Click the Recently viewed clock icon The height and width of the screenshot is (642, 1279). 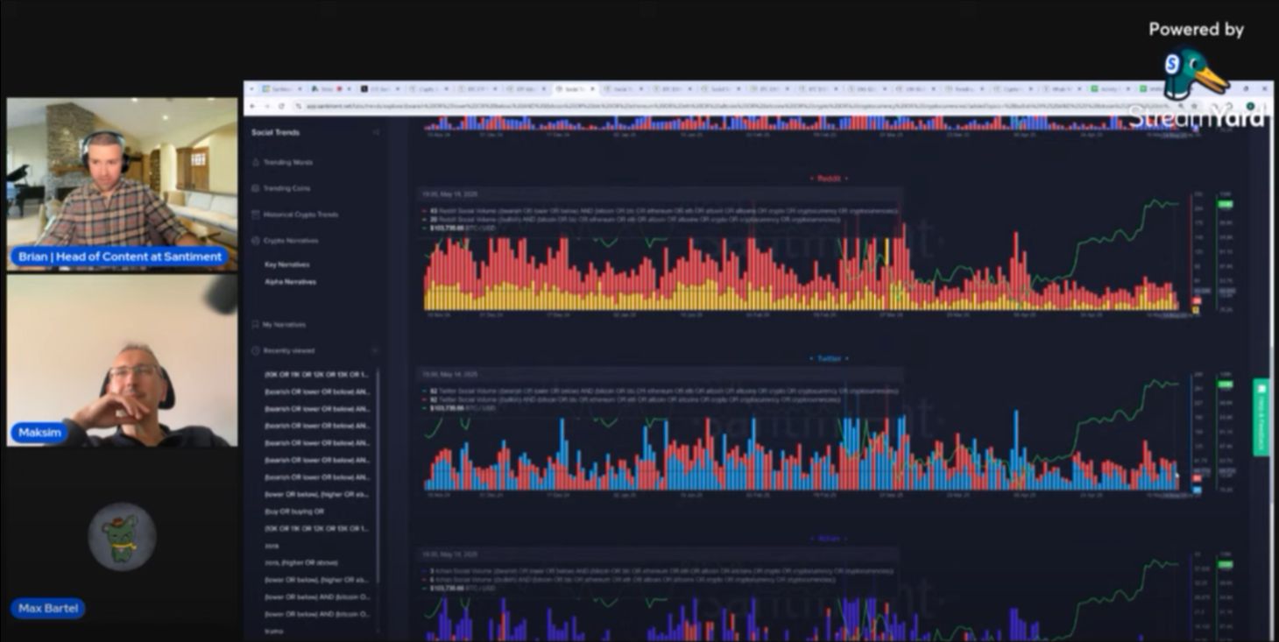256,351
